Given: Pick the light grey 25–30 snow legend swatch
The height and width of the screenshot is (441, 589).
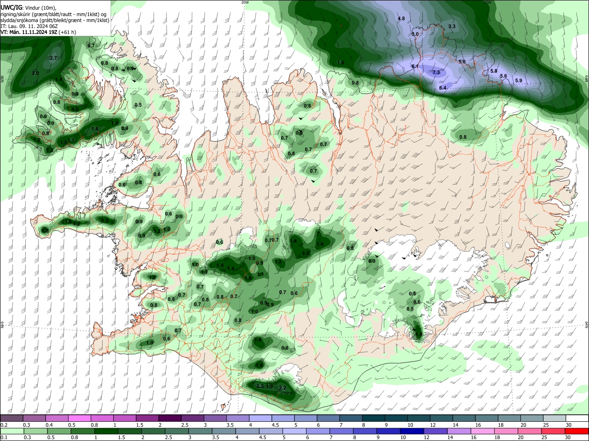Looking at the screenshot, I should coord(554,418).
